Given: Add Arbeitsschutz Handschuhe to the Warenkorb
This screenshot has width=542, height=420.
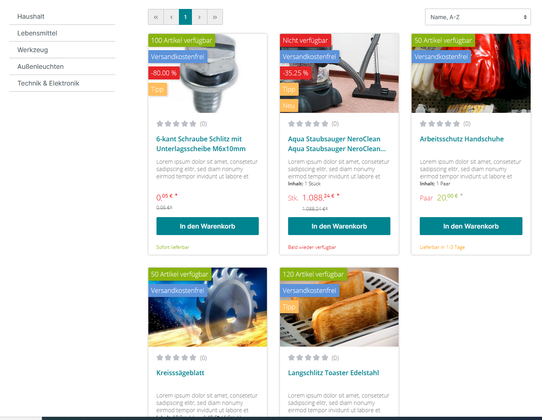Looking at the screenshot, I should [x=471, y=226].
